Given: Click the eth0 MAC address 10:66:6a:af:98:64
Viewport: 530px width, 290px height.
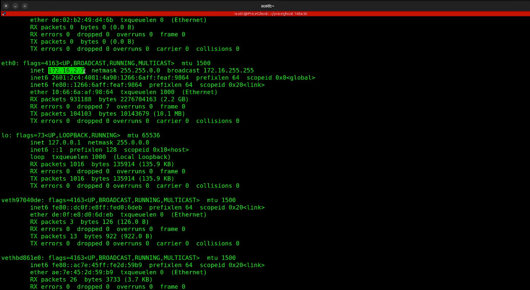Looking at the screenshot, I should pos(82,92).
